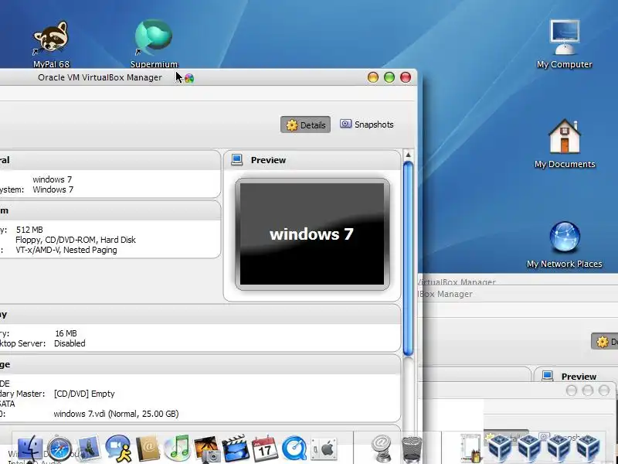Viewport: 618px width, 464px height.
Task: Open iPhoto from the dock
Action: [x=206, y=449]
